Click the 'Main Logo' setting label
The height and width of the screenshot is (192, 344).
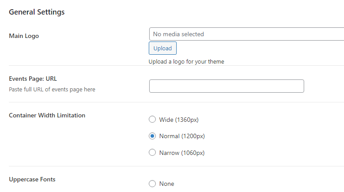[24, 36]
